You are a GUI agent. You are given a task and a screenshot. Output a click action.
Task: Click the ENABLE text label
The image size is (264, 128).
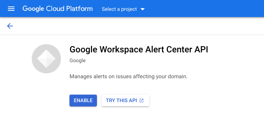[83, 101]
